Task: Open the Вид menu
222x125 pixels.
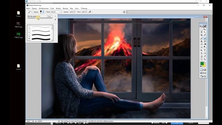Action: 71,8
